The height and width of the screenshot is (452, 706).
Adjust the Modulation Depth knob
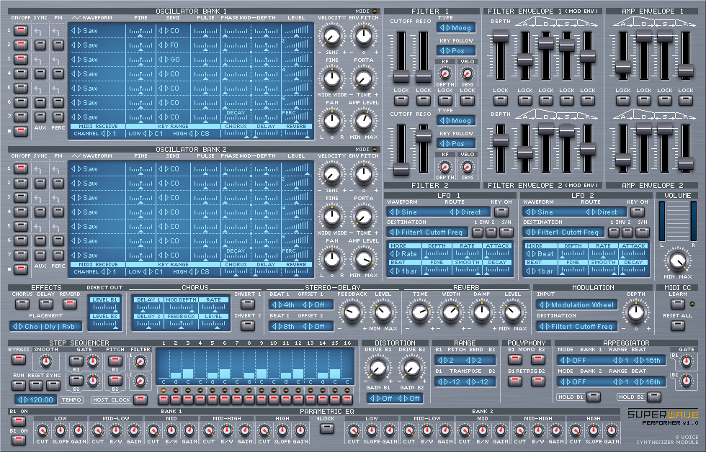point(635,312)
